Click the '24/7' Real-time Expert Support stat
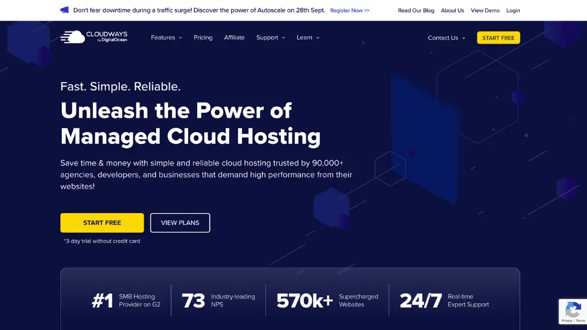 [x=444, y=300]
